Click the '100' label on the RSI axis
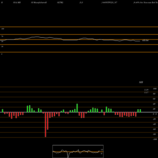The width and height of the screenshot is (158, 158). [x=3, y=29]
